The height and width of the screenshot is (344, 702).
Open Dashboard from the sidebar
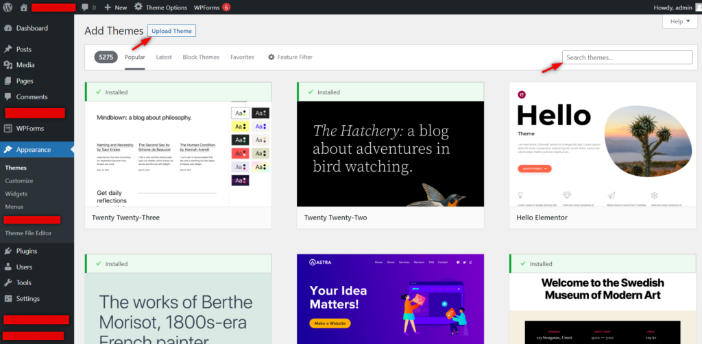(32, 28)
